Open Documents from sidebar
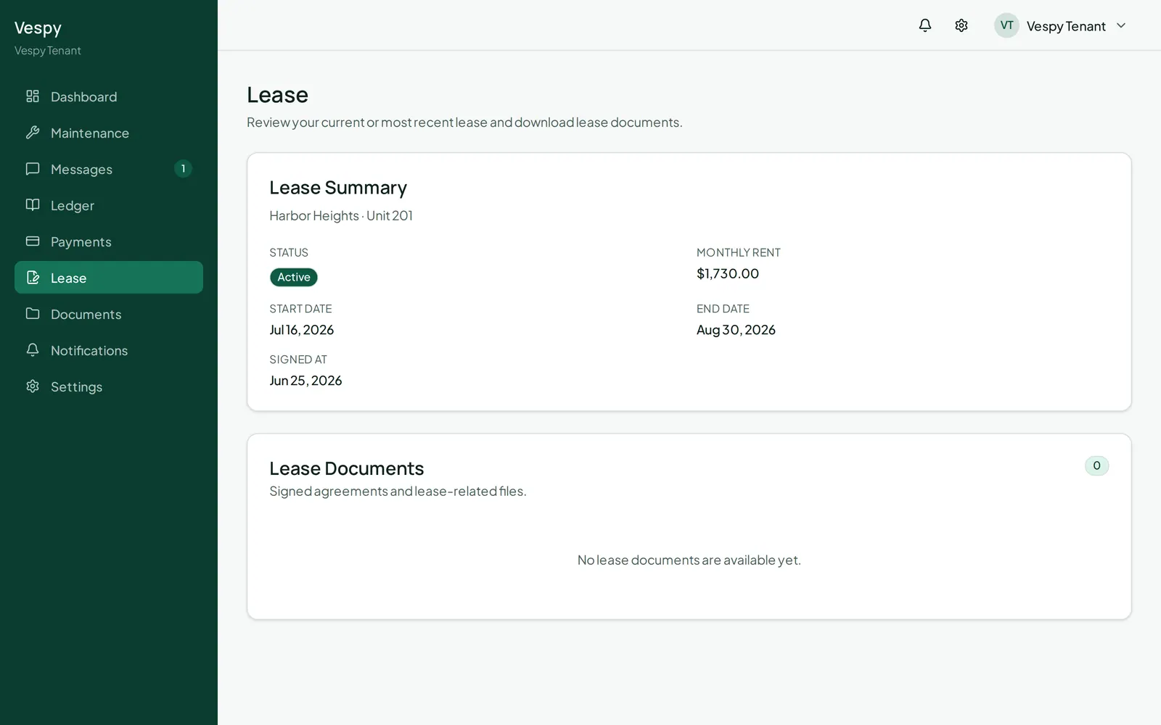This screenshot has height=725, width=1161. 109,314
